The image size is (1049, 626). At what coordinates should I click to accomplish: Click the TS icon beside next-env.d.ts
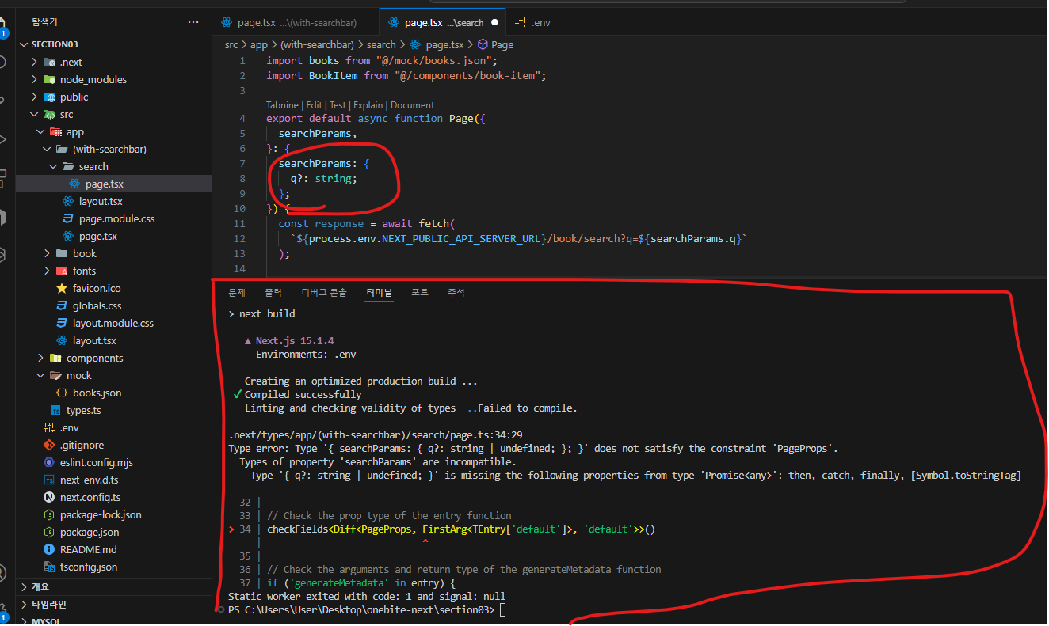pyautogui.click(x=49, y=480)
